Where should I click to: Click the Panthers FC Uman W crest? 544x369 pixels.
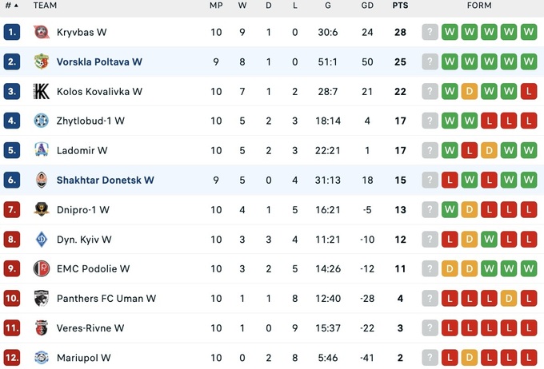[x=42, y=299]
